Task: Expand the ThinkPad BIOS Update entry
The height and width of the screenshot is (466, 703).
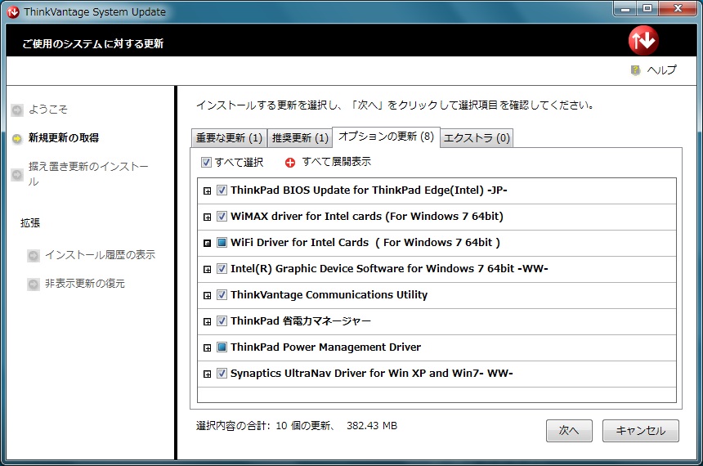Action: pyautogui.click(x=207, y=191)
